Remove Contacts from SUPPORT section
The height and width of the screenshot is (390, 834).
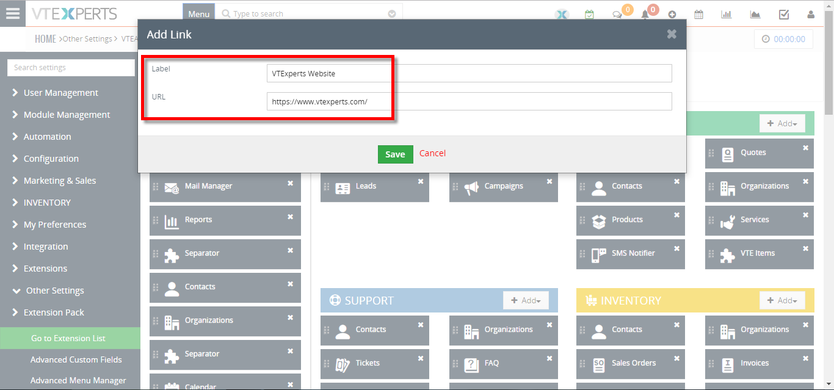pos(421,325)
